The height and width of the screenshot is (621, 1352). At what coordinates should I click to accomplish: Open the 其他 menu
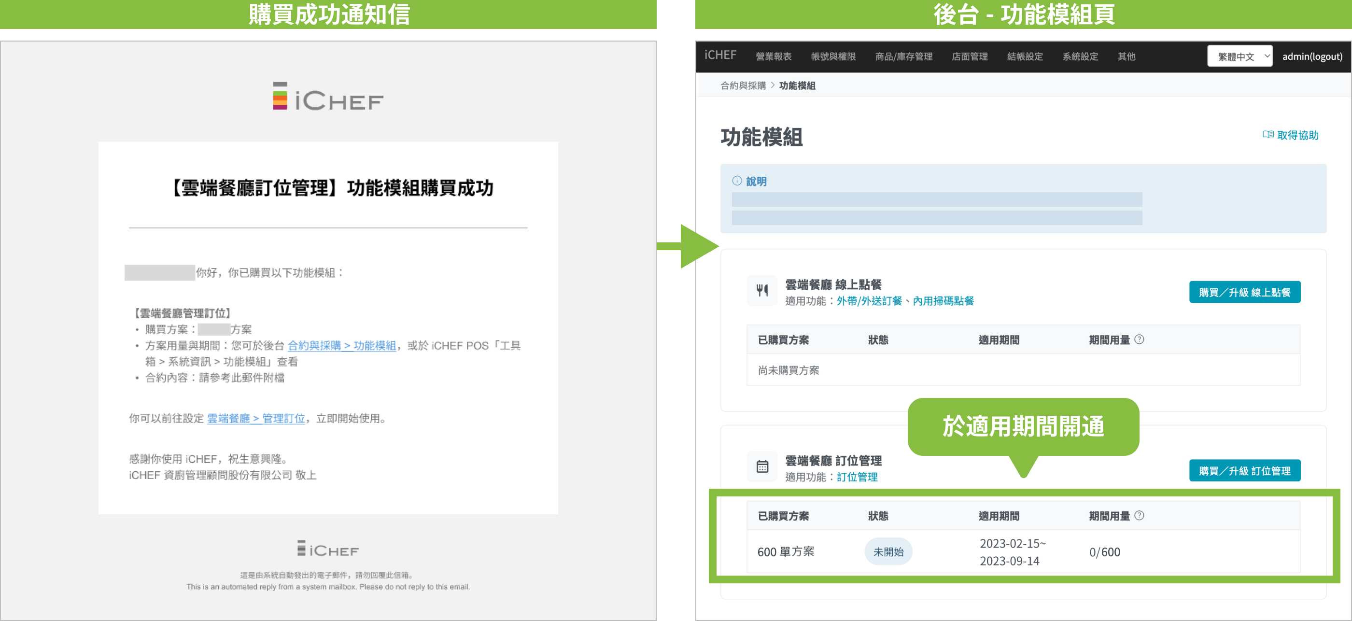click(x=1127, y=56)
